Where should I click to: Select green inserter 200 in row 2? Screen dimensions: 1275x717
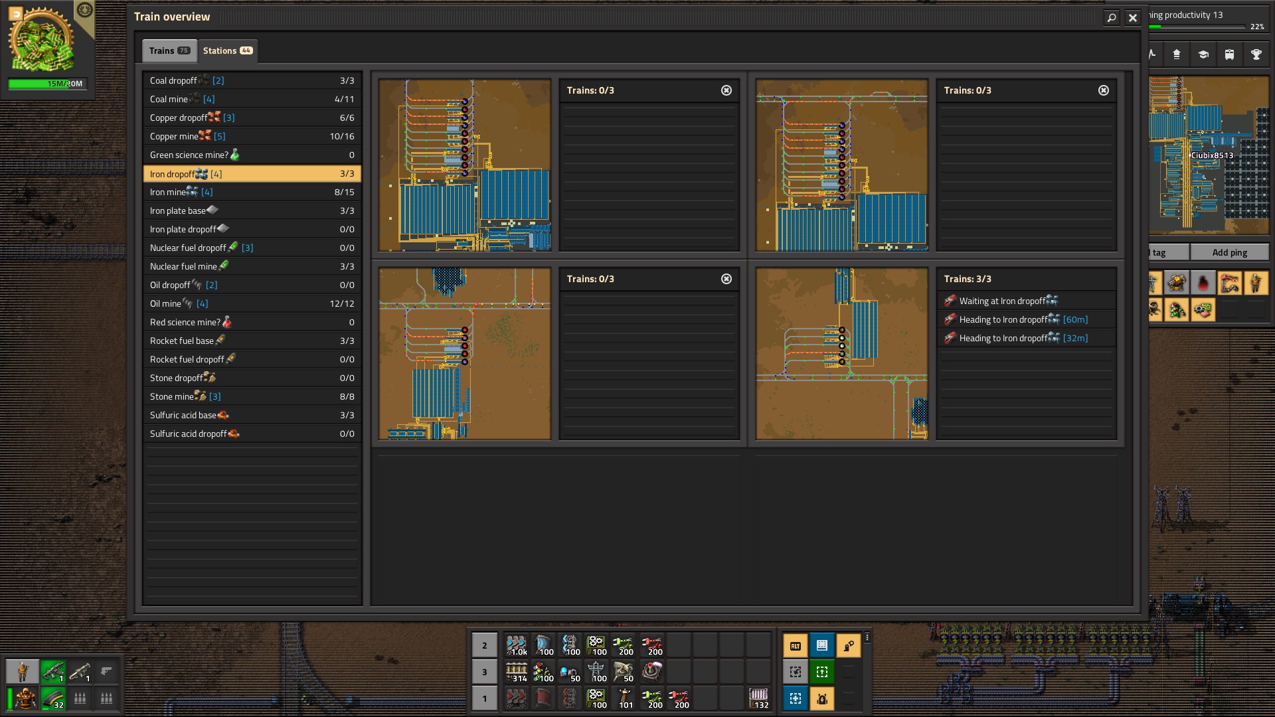pos(624,645)
